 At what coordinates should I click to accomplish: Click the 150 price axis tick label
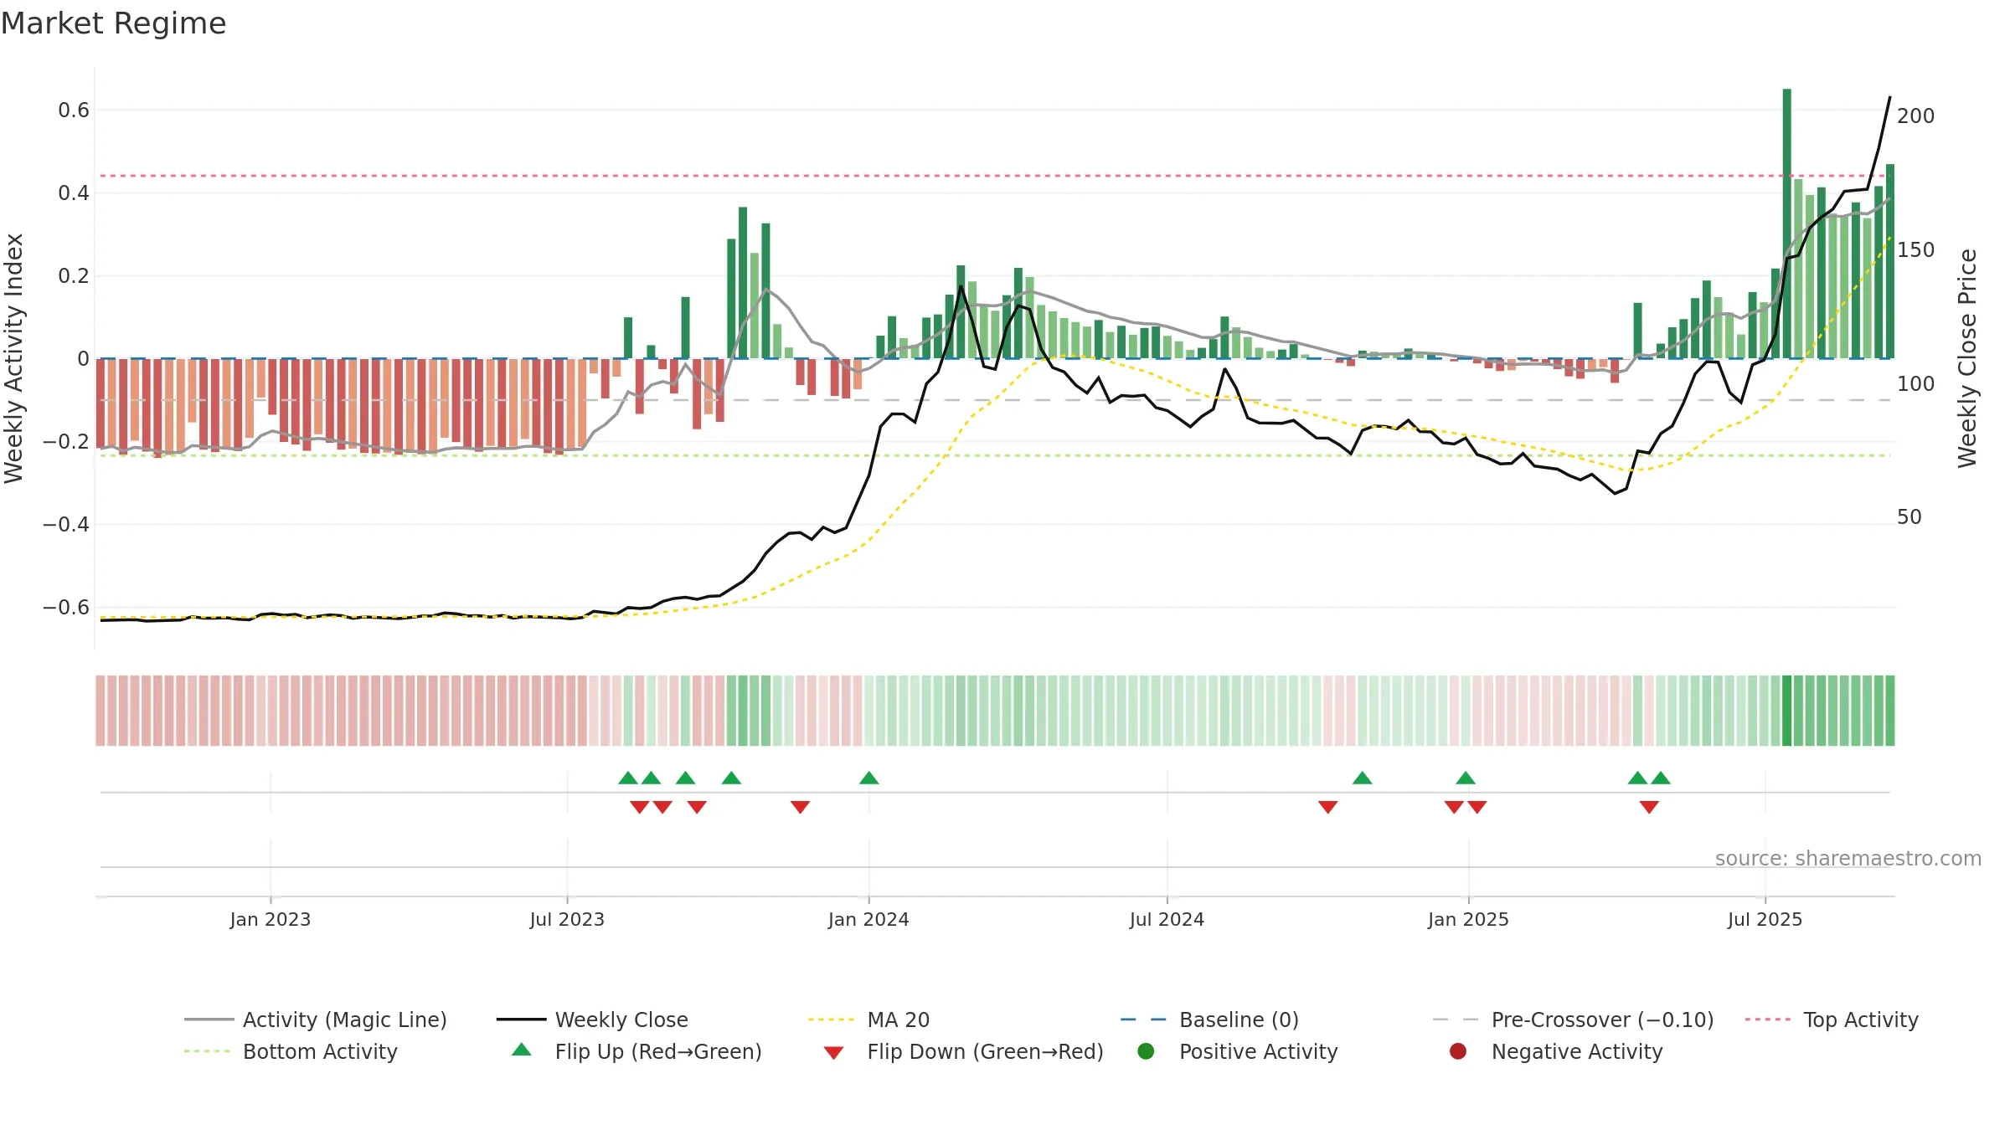tap(1915, 250)
